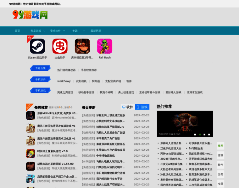Open 专题 navigation item
The width and height of the screenshot is (239, 188).
(75, 31)
